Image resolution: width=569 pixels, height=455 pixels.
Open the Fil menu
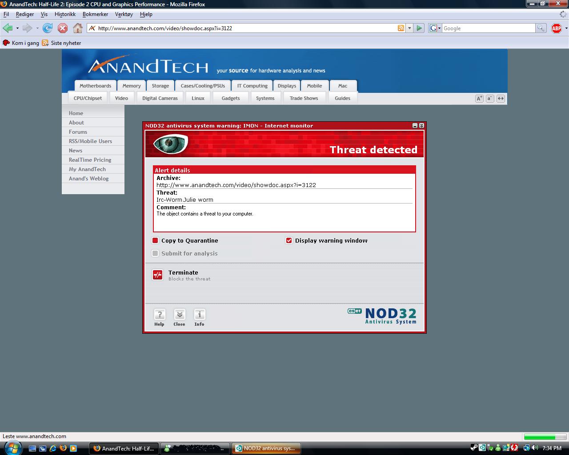click(x=6, y=14)
